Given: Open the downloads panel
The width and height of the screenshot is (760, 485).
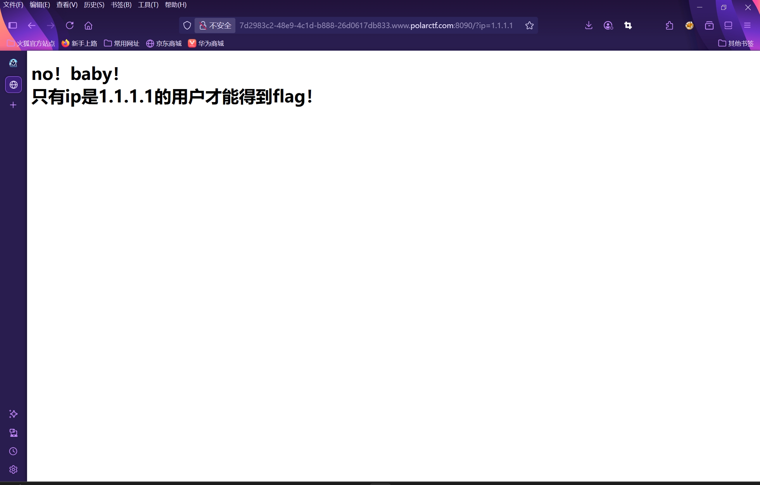Looking at the screenshot, I should click(x=589, y=25).
